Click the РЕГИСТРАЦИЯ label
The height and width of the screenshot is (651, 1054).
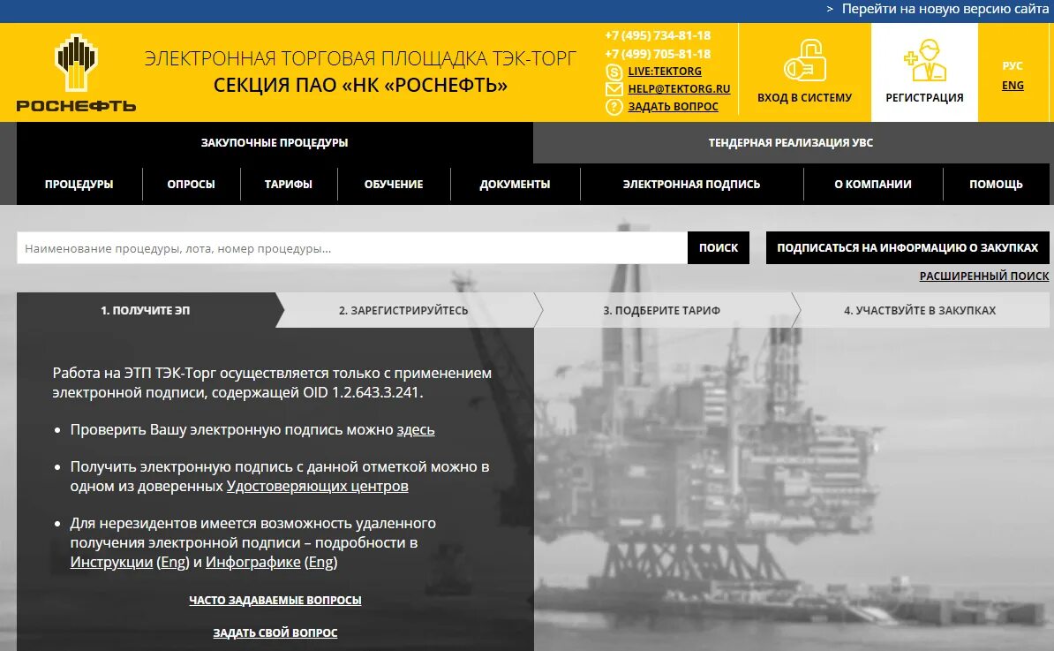pyautogui.click(x=924, y=97)
